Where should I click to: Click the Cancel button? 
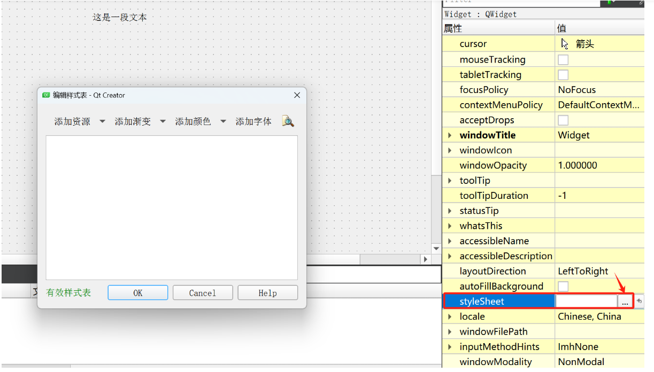coord(203,292)
